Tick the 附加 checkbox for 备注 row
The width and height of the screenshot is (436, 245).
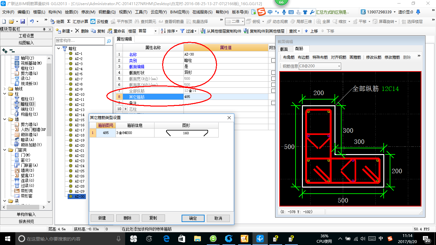(273, 103)
